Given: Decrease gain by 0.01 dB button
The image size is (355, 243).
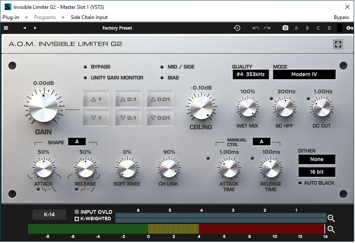Looking at the screenshot, I should [x=160, y=118].
